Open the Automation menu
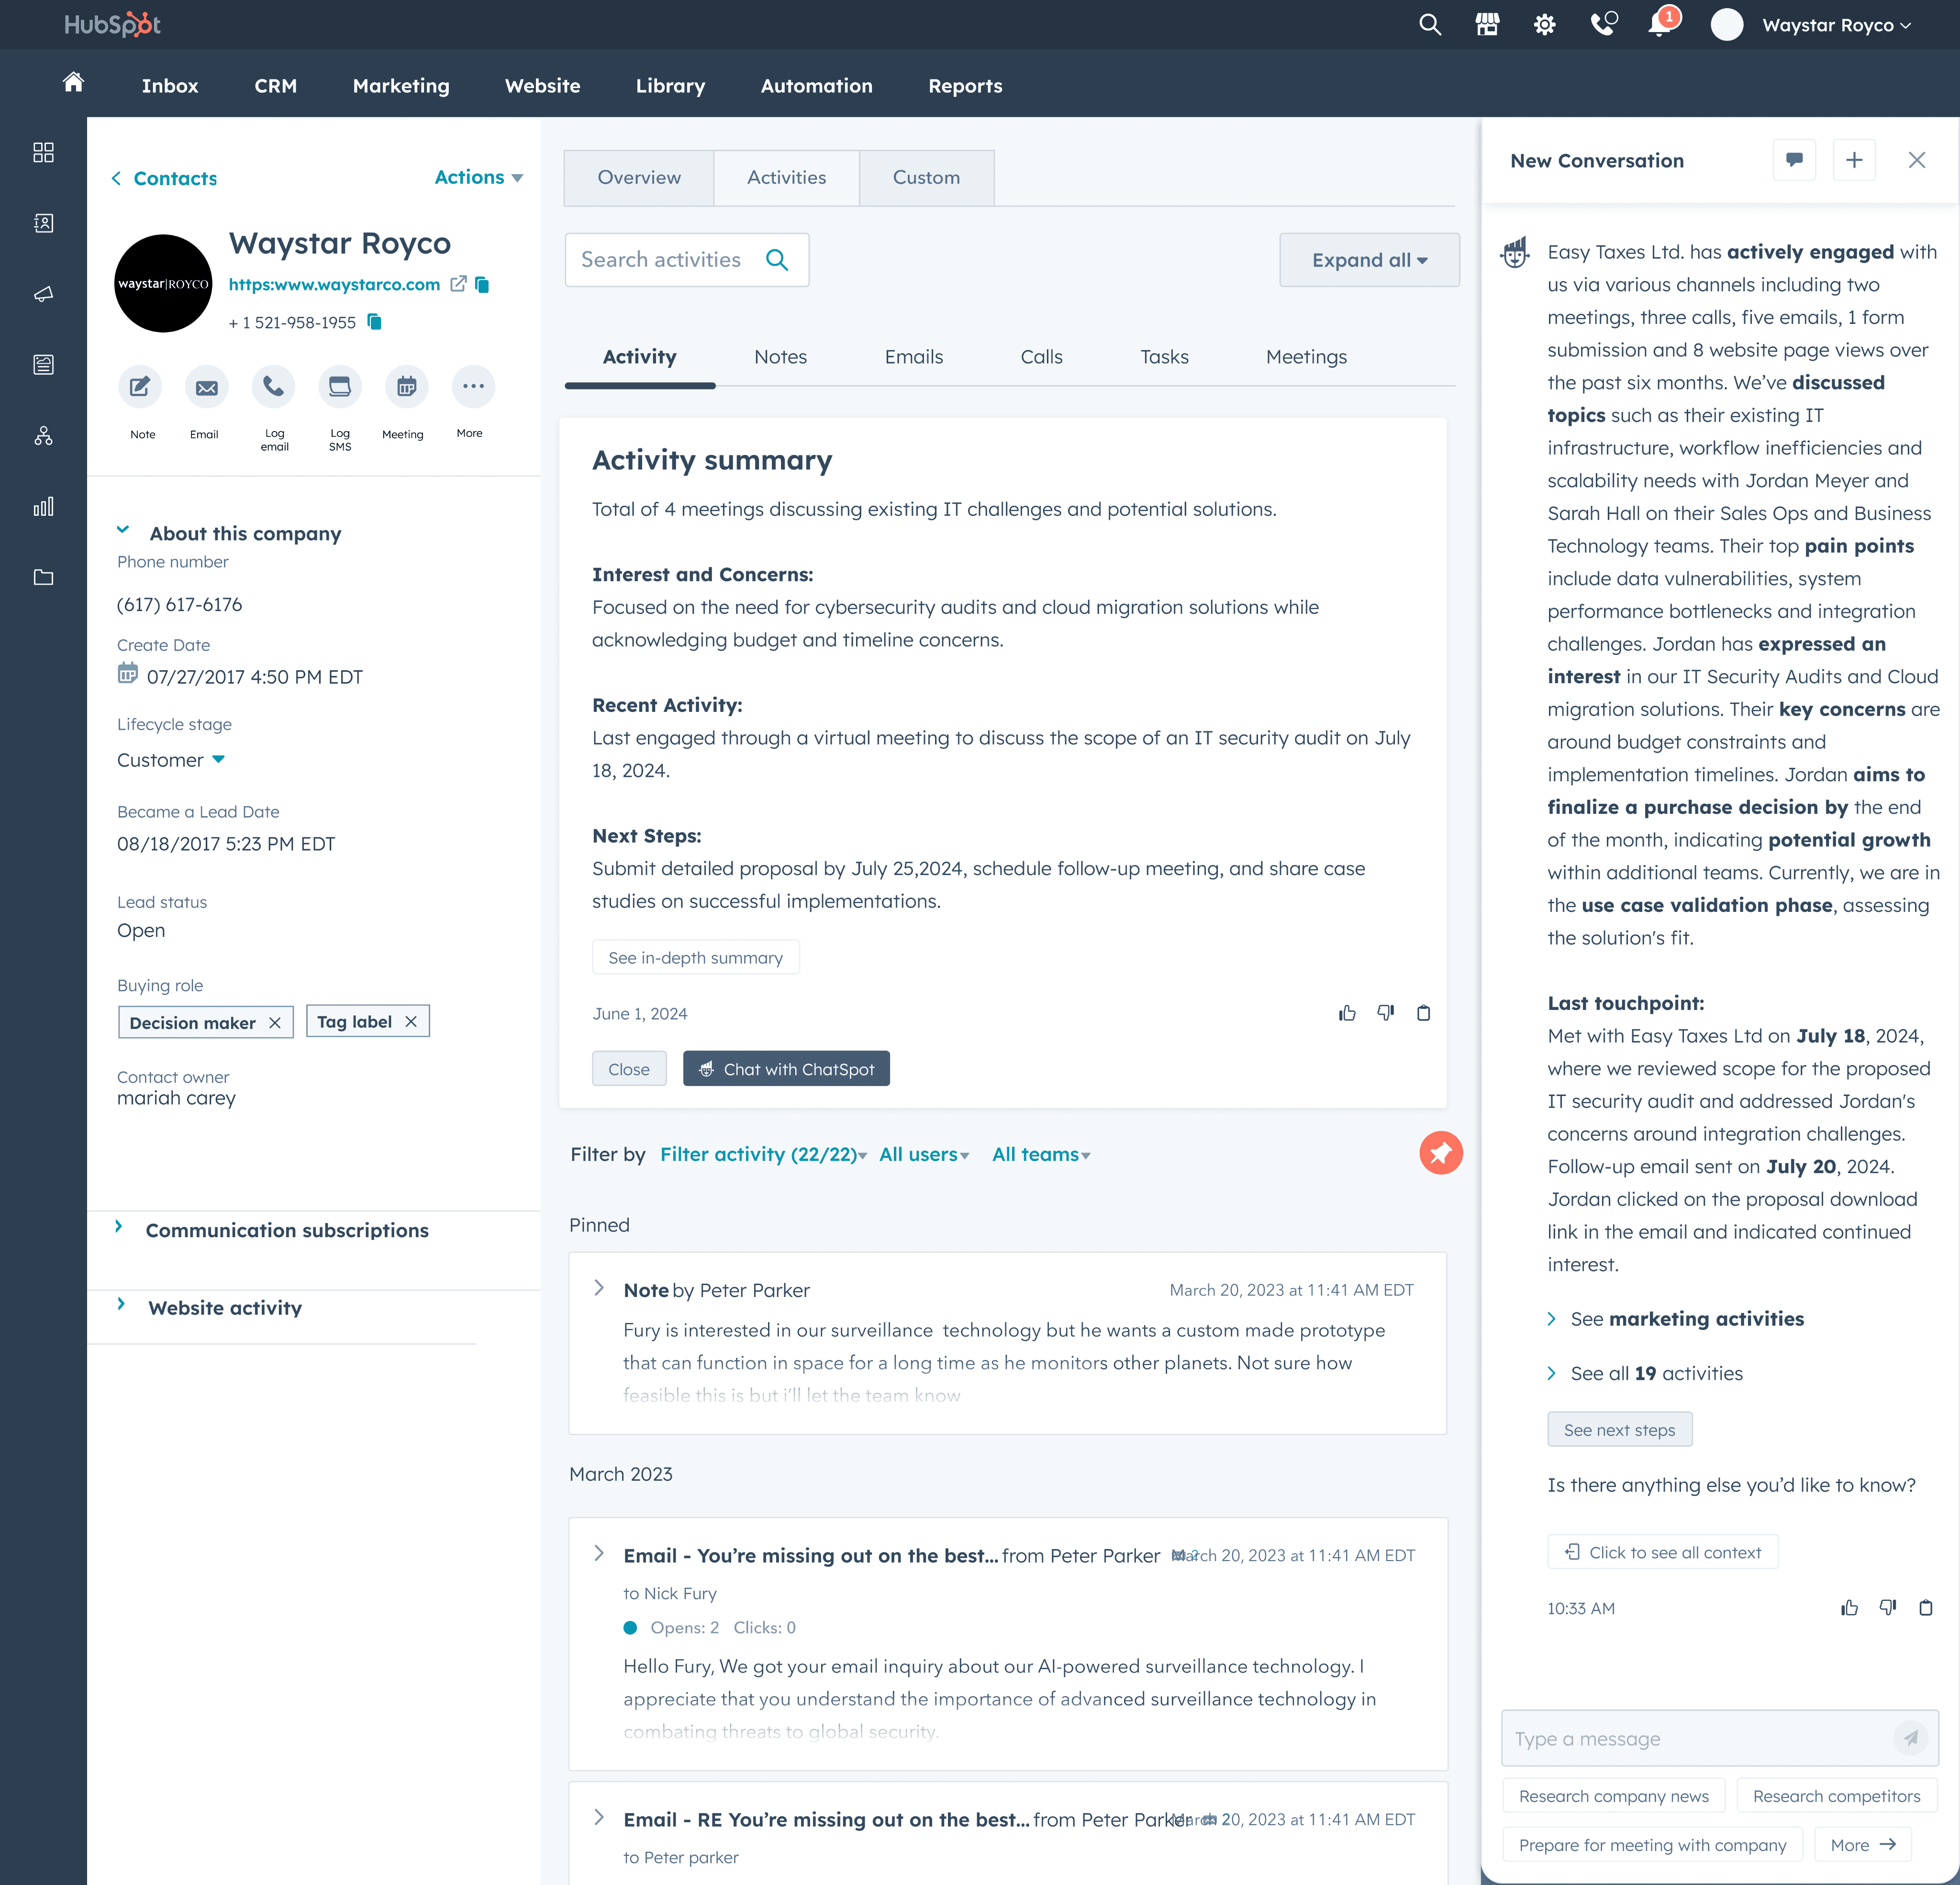Image resolution: width=1960 pixels, height=1885 pixels. pos(816,86)
